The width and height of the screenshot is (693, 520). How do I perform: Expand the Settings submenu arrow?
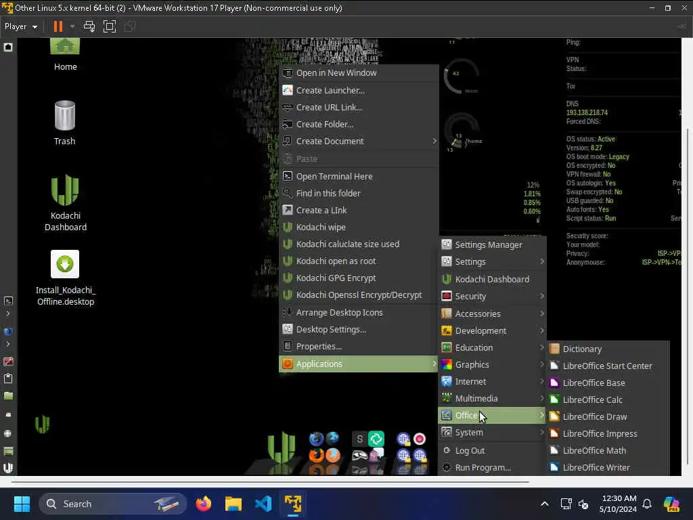(541, 262)
